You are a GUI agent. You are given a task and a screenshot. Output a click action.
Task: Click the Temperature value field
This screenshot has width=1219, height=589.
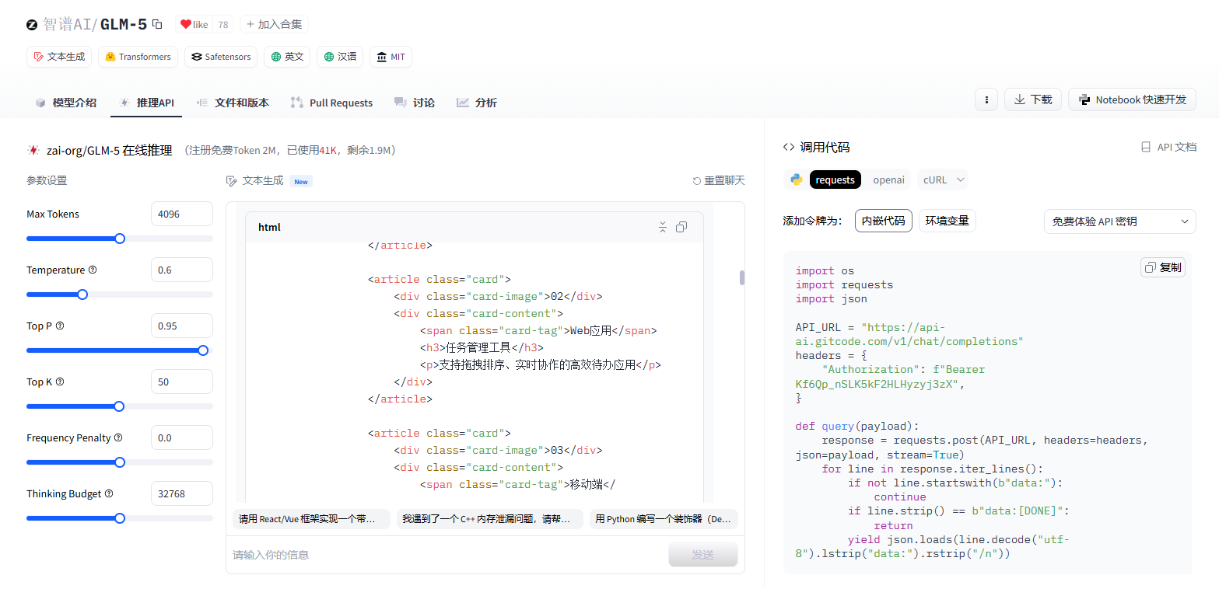(182, 270)
